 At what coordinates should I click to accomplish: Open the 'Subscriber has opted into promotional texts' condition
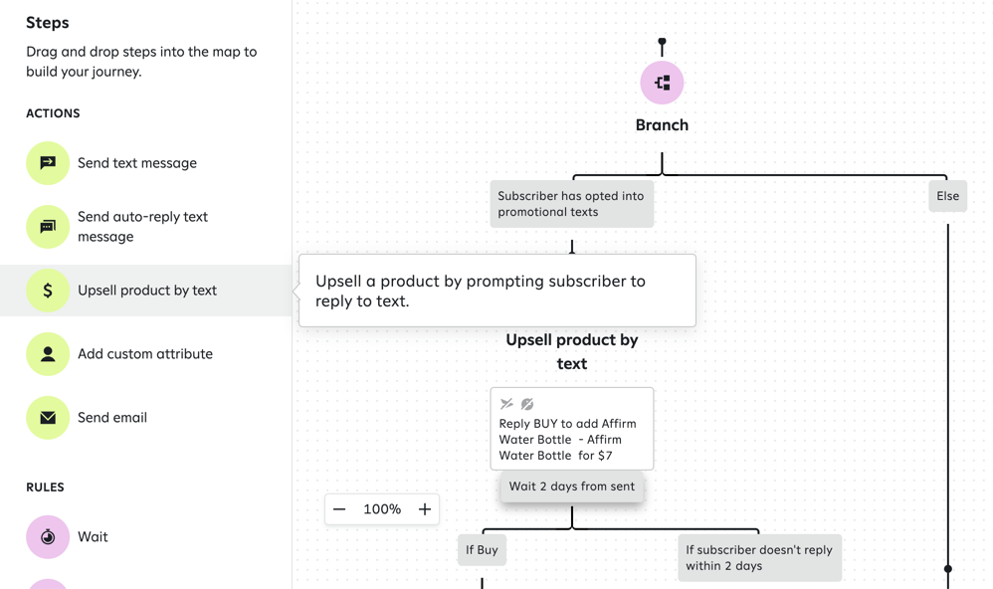pos(571,204)
